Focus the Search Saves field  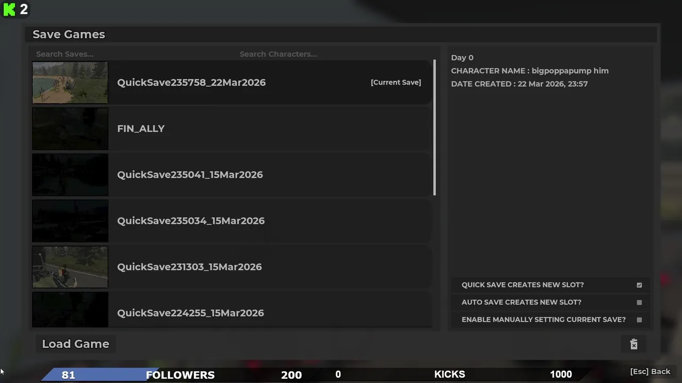tap(133, 54)
